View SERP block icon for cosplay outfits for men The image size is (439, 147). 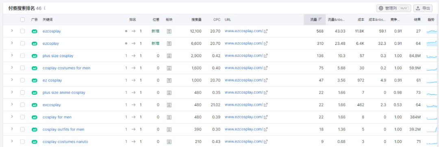169,130
